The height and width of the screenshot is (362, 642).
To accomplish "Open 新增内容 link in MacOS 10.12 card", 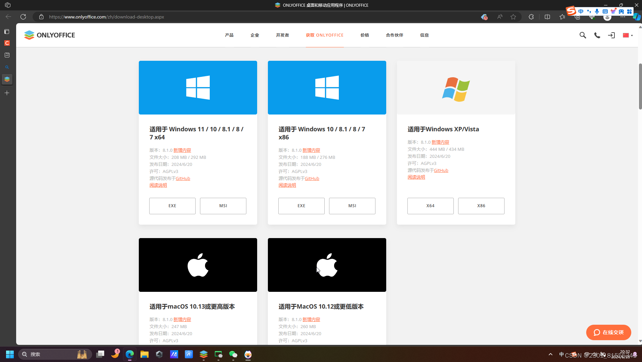I will pos(311,319).
